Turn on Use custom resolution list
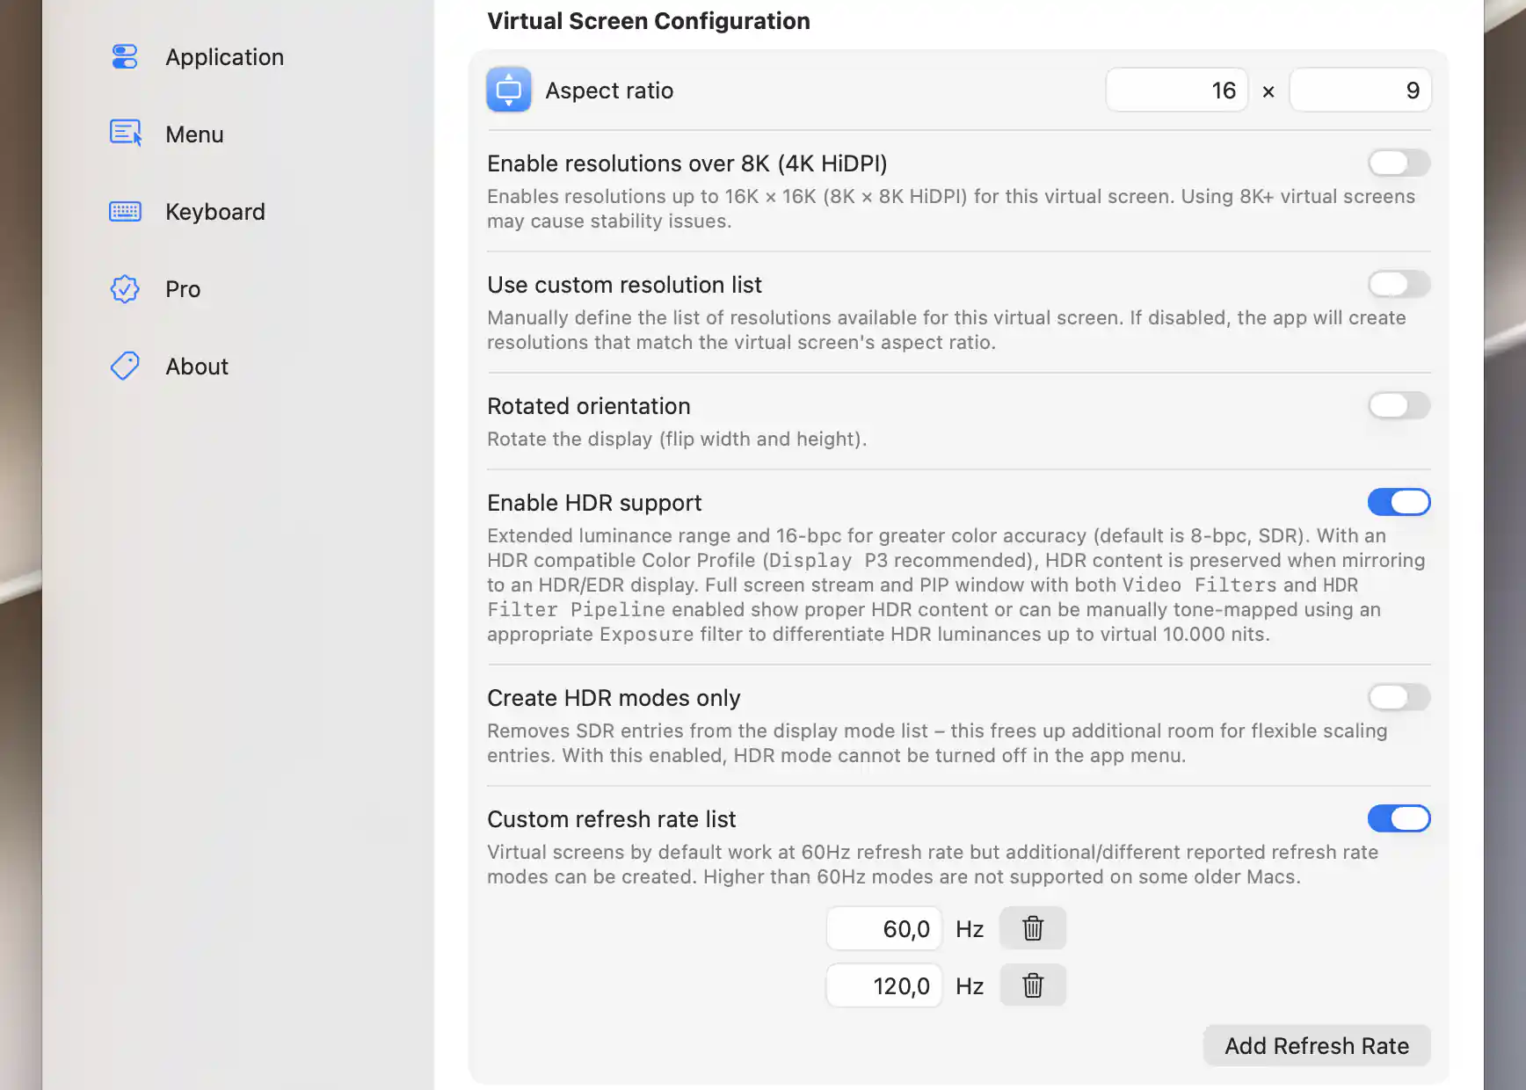1526x1090 pixels. 1399,284
